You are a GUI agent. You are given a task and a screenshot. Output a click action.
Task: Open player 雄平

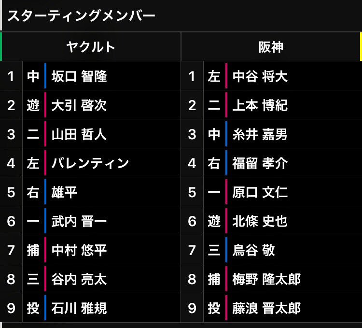[x=64, y=192]
